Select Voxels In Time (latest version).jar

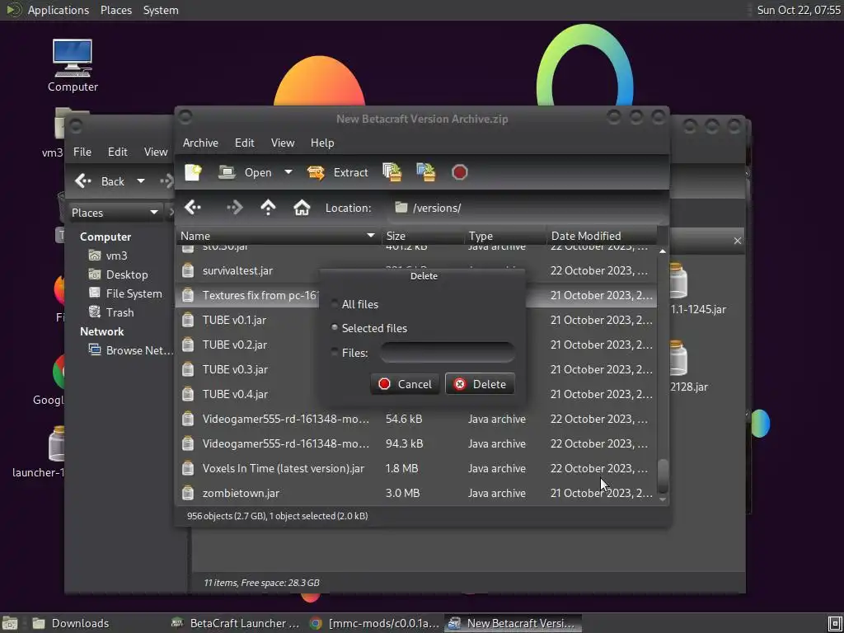pyautogui.click(x=284, y=468)
